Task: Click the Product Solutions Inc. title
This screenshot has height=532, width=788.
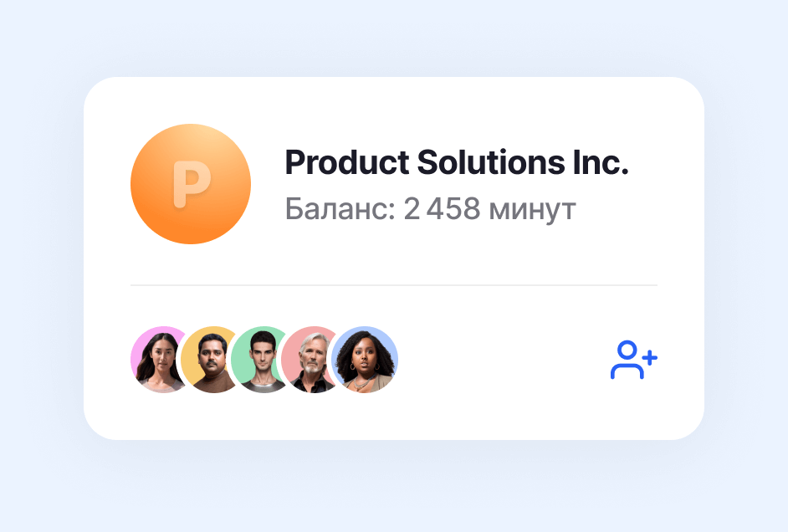Action: coord(457,162)
